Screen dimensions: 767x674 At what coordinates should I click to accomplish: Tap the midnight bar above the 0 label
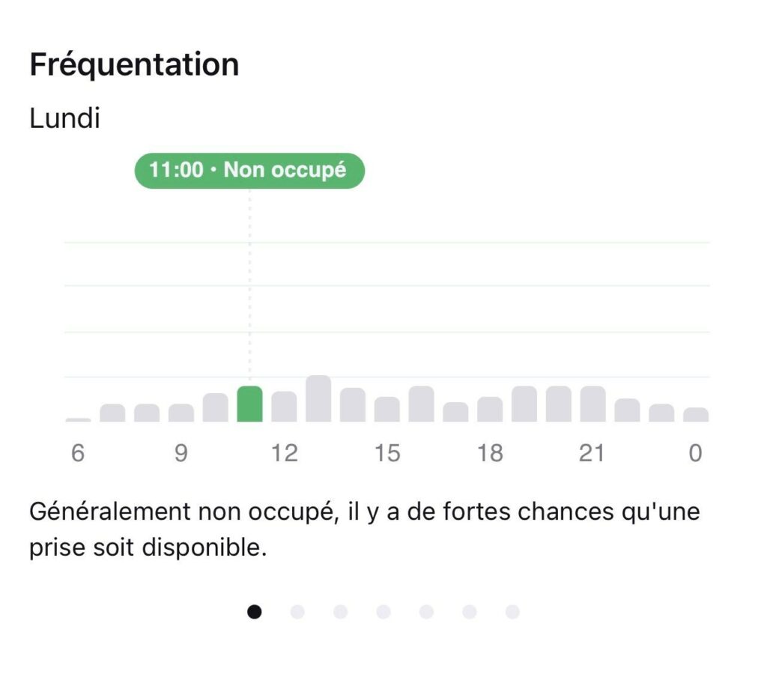(x=696, y=415)
